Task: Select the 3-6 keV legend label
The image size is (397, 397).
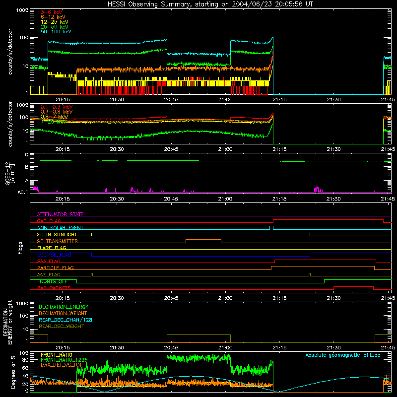Action: (52, 12)
